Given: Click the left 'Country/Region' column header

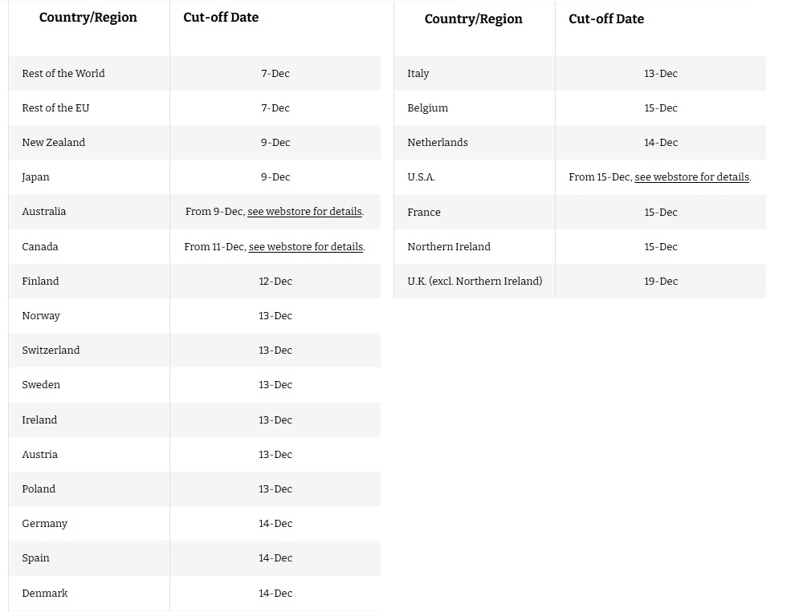Looking at the screenshot, I should [88, 18].
